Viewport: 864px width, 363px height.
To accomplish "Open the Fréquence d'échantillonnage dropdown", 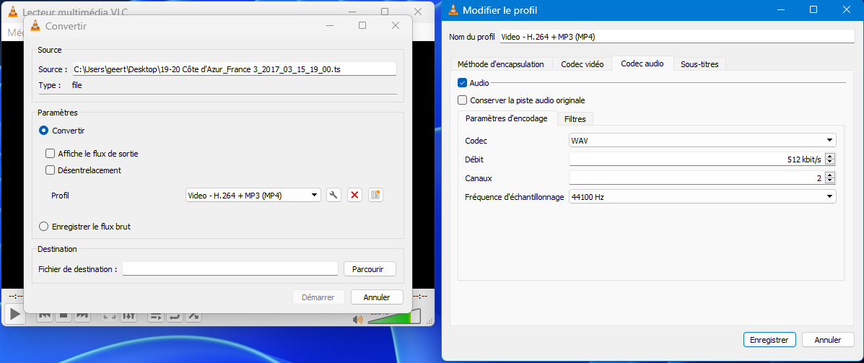I will pos(702,196).
